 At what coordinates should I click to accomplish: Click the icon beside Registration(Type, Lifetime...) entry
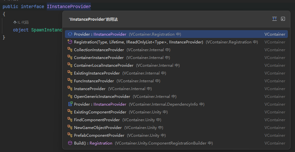pos(69,42)
